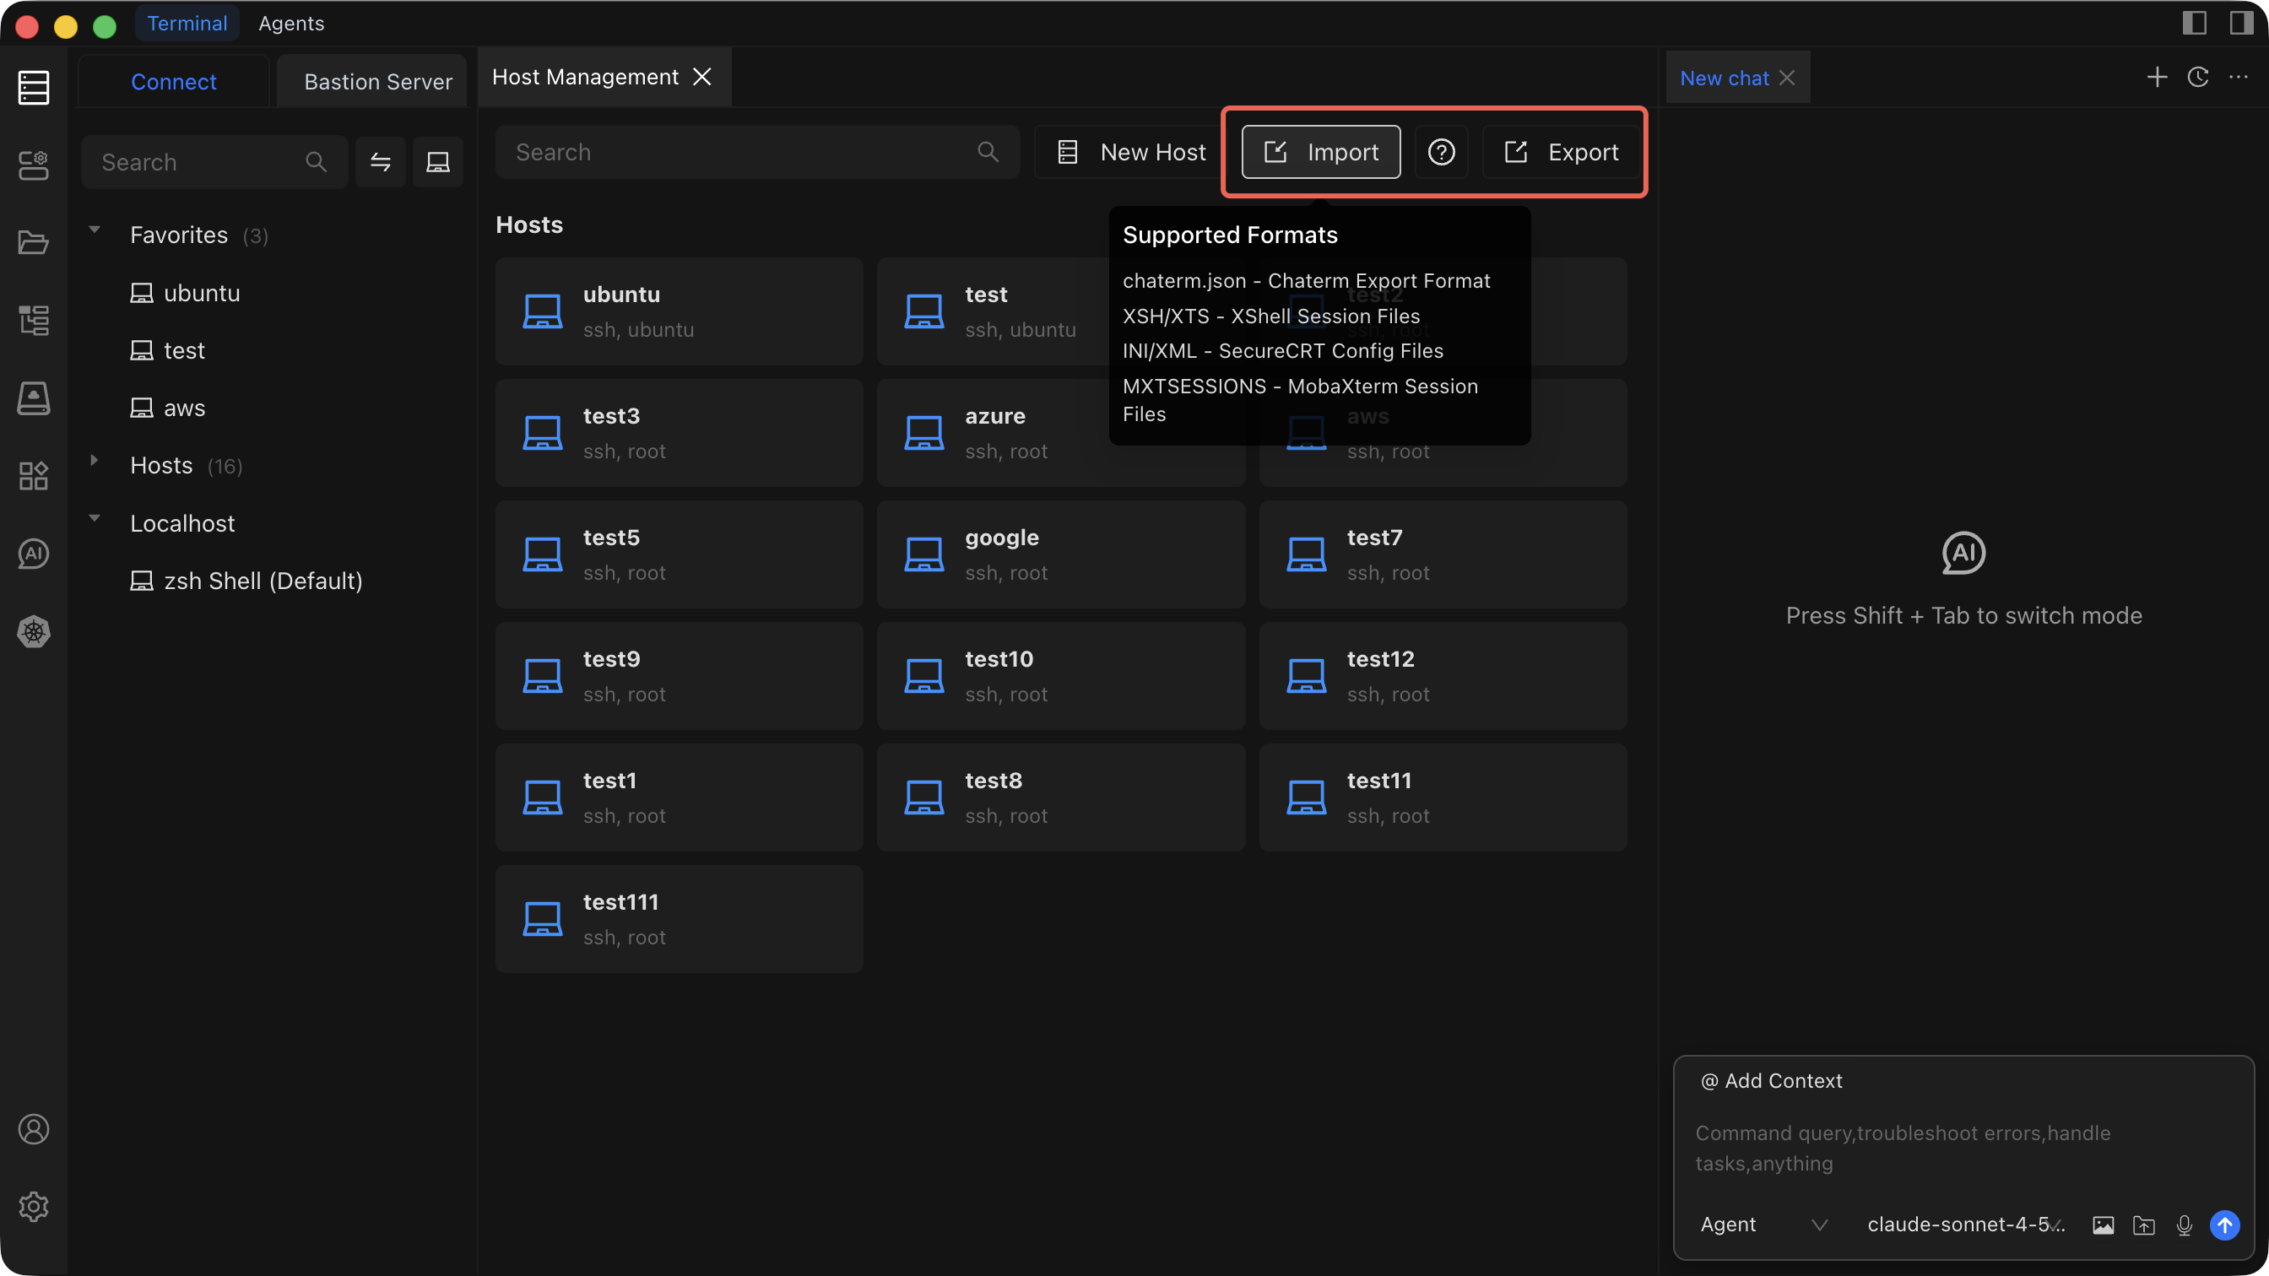Click the help question mark icon
The width and height of the screenshot is (2269, 1276).
1441,153
